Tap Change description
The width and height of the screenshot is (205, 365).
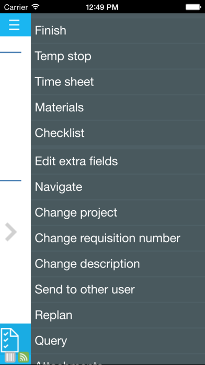(118, 263)
